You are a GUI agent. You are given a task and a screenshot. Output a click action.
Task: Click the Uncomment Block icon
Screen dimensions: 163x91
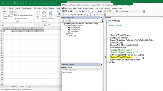pos(91,15)
